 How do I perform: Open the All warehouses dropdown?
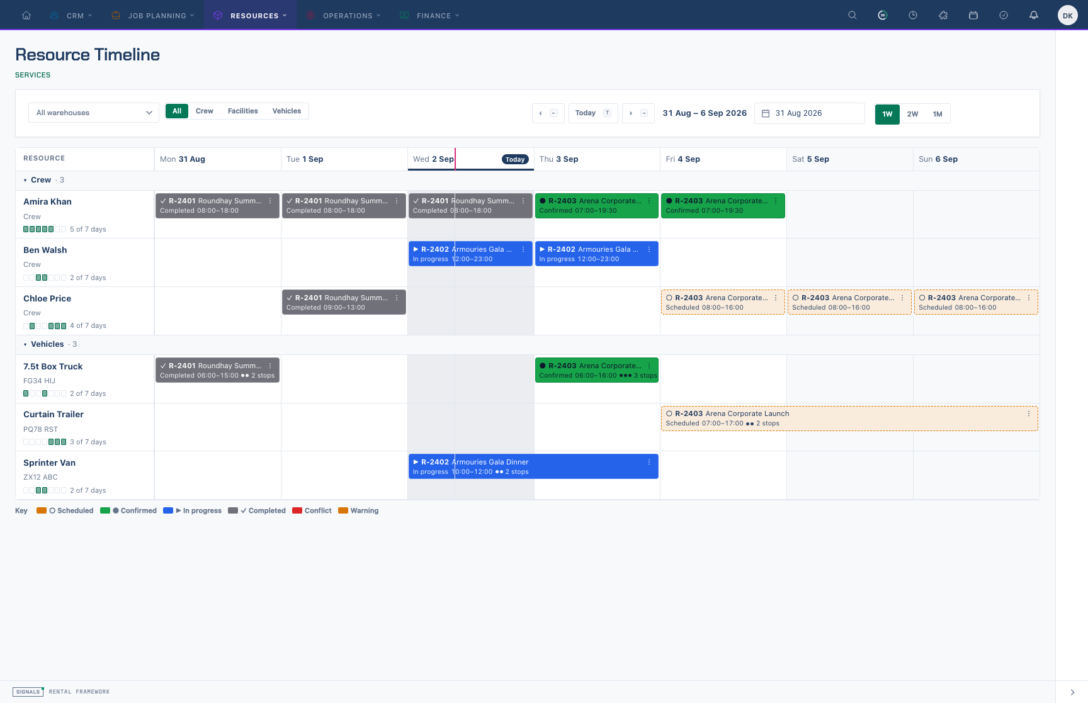point(94,113)
